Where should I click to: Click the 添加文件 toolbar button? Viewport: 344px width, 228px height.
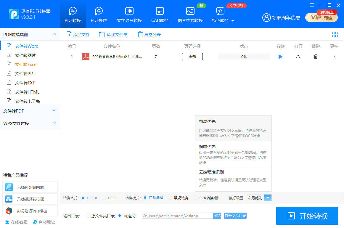click(78, 34)
